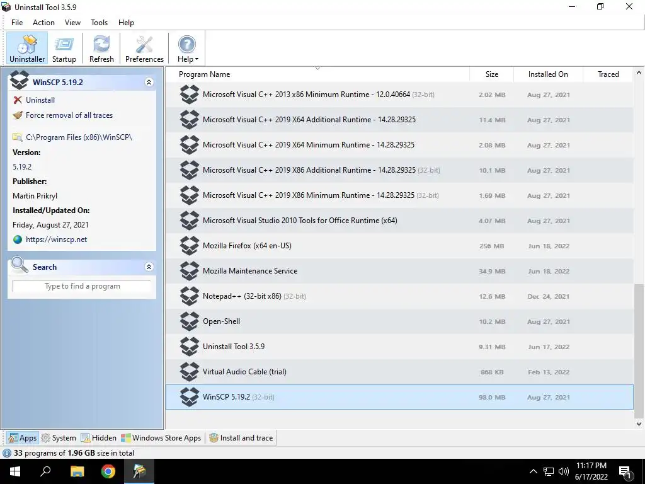Viewport: 645px width, 484px height.
Task: Select Mozilla Firefox (x64 en-US) row text
Action: point(247,246)
